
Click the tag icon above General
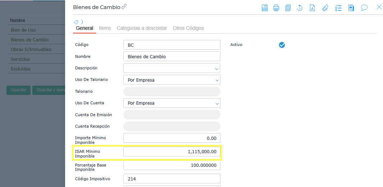tap(76, 22)
